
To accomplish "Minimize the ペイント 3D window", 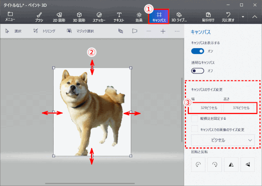I will [228, 5].
